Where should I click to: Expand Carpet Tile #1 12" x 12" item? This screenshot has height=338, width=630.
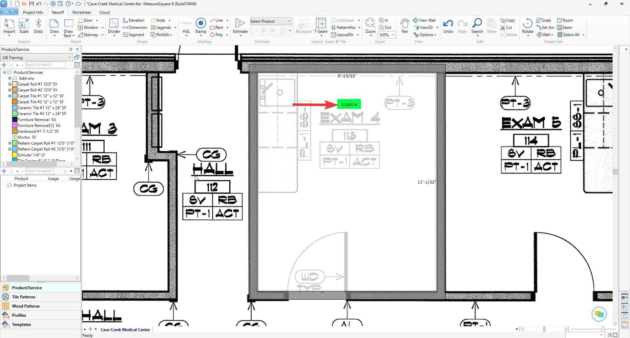10,96
